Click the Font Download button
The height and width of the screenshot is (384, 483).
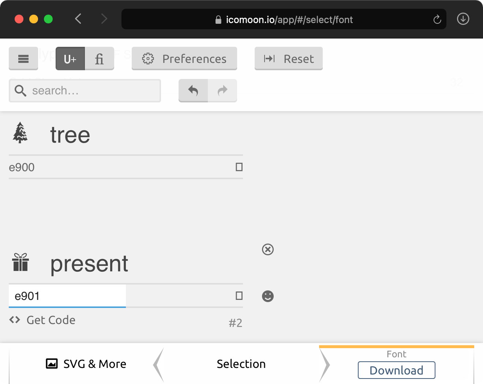coord(396,370)
